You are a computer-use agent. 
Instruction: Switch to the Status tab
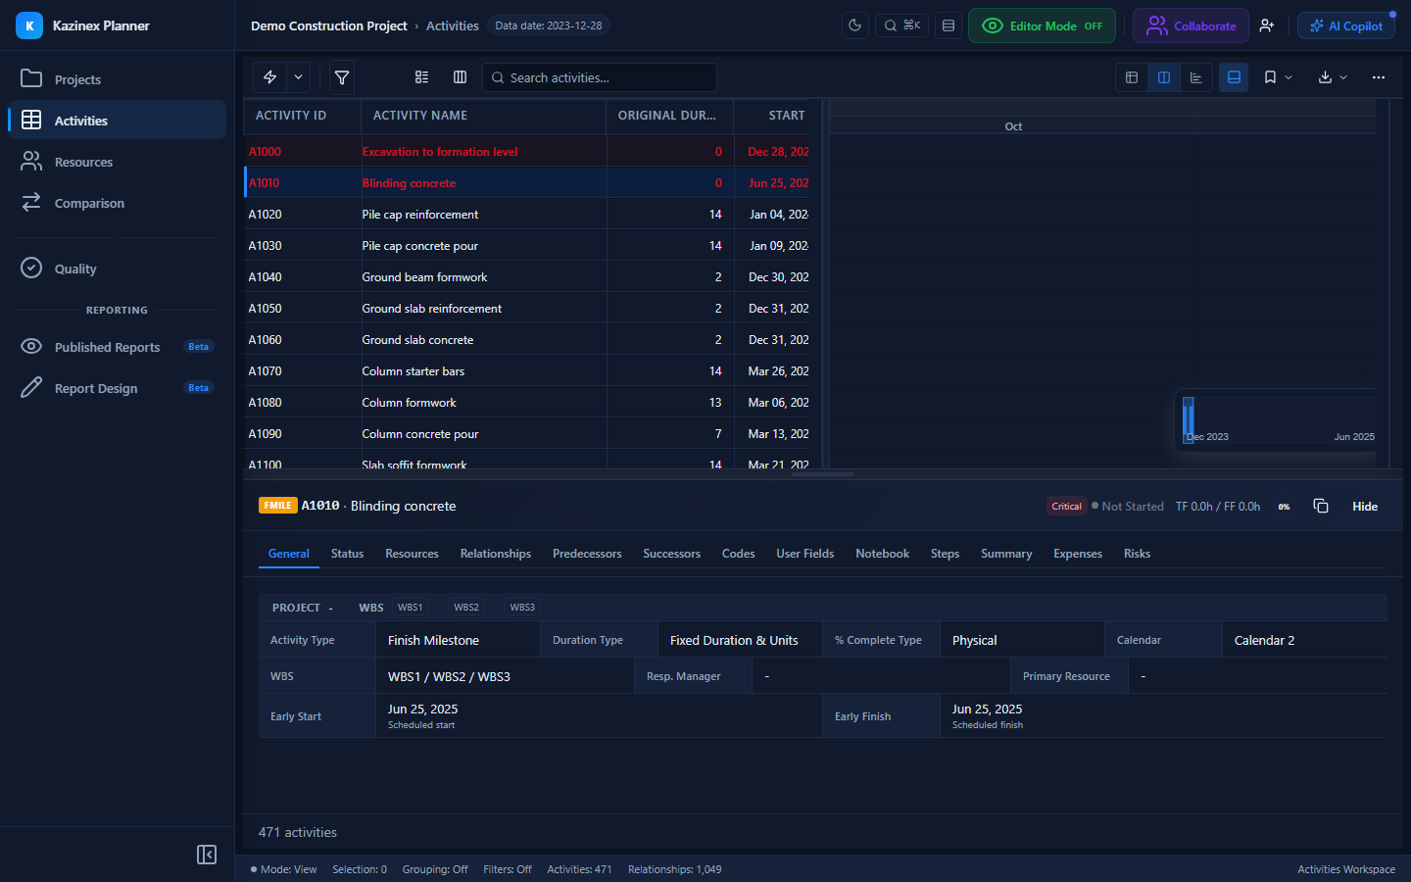347,554
